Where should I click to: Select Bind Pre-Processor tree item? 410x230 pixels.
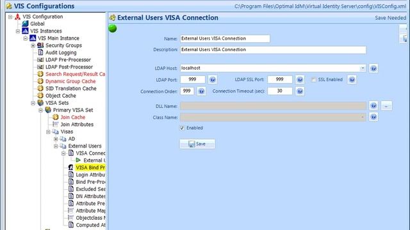click(x=90, y=181)
